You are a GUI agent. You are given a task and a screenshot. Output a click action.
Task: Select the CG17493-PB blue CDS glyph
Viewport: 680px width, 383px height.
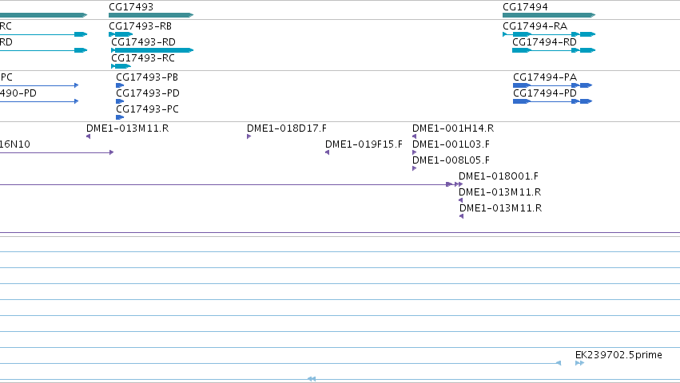(120, 85)
